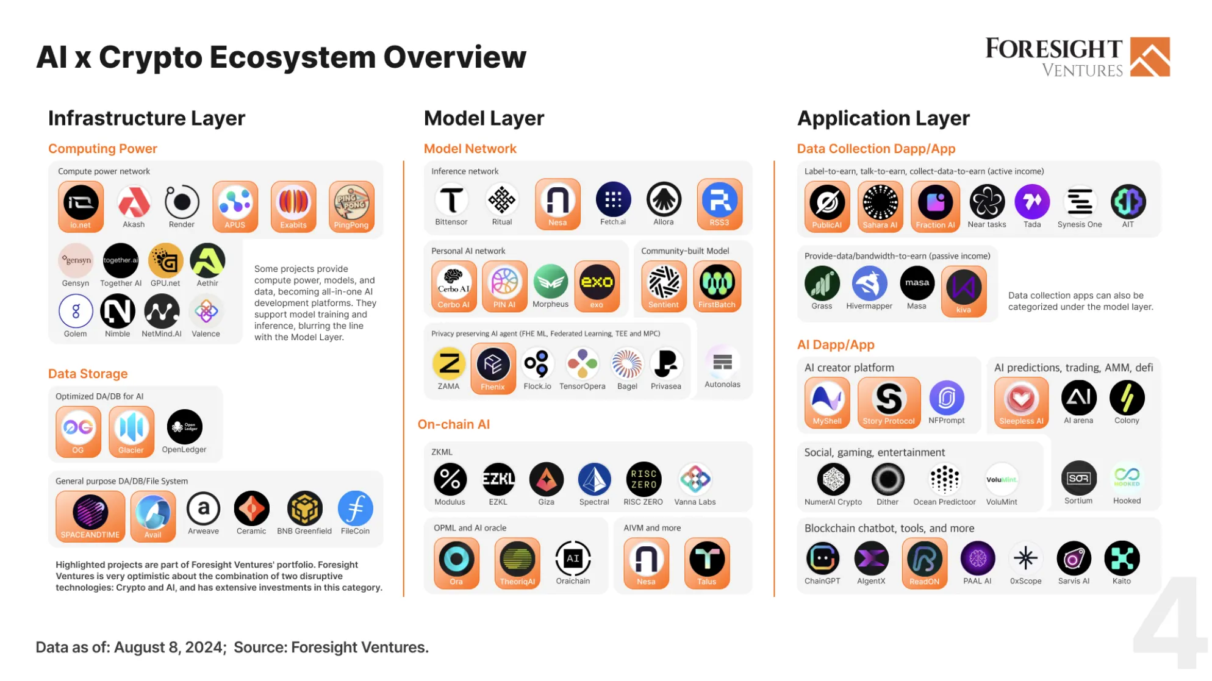Image resolution: width=1212 pixels, height=681 pixels.
Task: Select the Valence logo
Action: pos(206,311)
